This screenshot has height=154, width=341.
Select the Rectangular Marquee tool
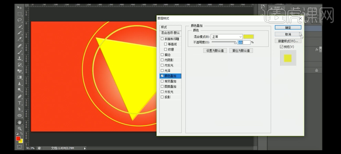click(20, 14)
